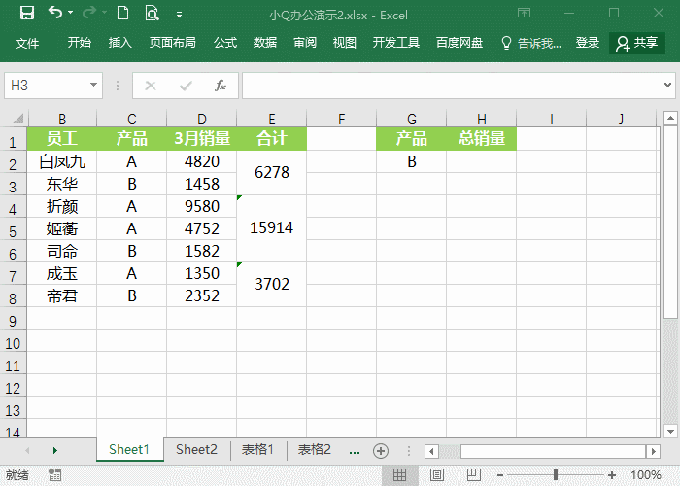The height and width of the screenshot is (486, 680).
Task: Click header cell 总销量
Action: [482, 139]
